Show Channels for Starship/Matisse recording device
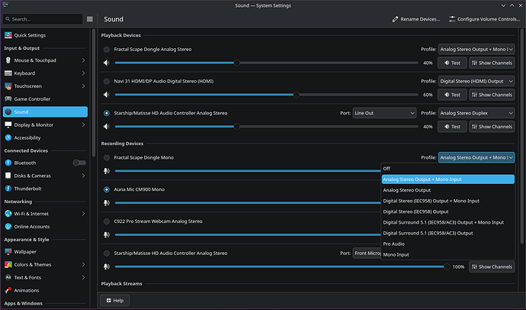 pos(492,266)
